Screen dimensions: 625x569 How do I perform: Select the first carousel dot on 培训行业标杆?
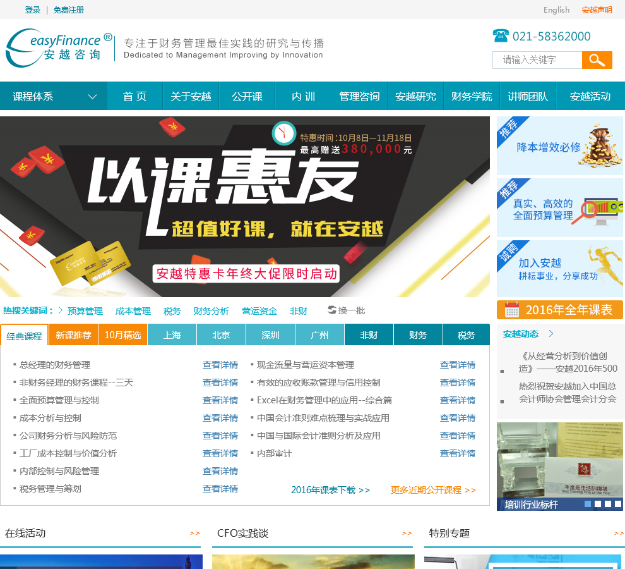click(x=588, y=504)
